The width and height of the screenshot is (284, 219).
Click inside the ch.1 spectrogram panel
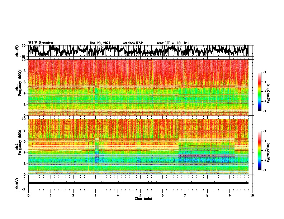138,87
